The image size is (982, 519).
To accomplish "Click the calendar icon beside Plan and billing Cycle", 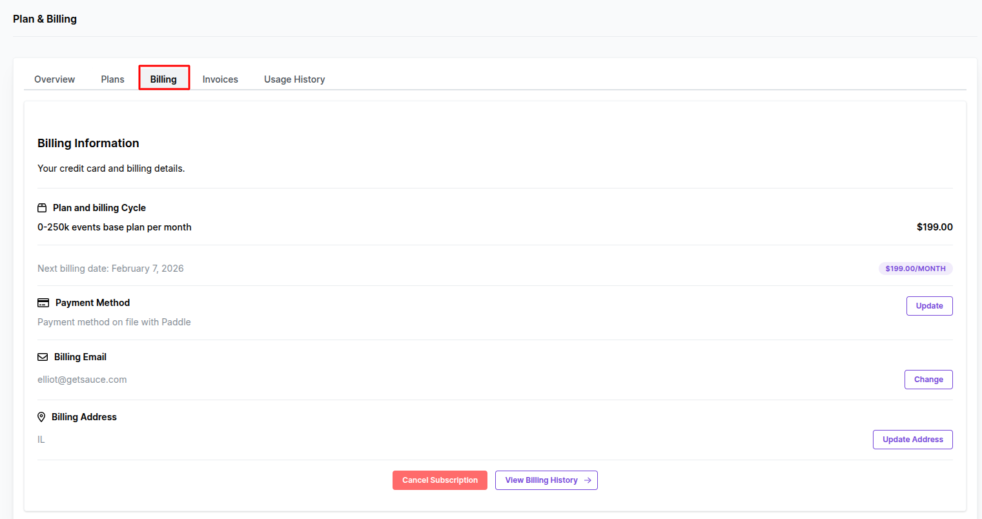I will coord(42,208).
